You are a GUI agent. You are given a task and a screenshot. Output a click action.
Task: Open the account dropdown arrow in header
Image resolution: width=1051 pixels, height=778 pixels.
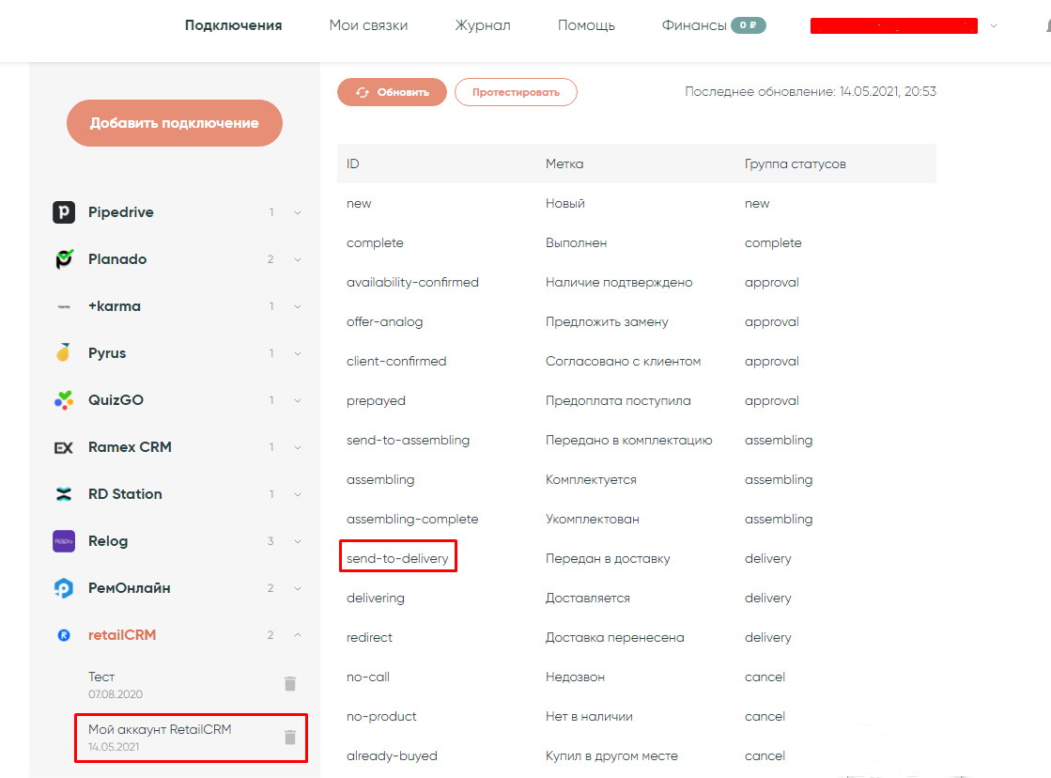(x=994, y=26)
